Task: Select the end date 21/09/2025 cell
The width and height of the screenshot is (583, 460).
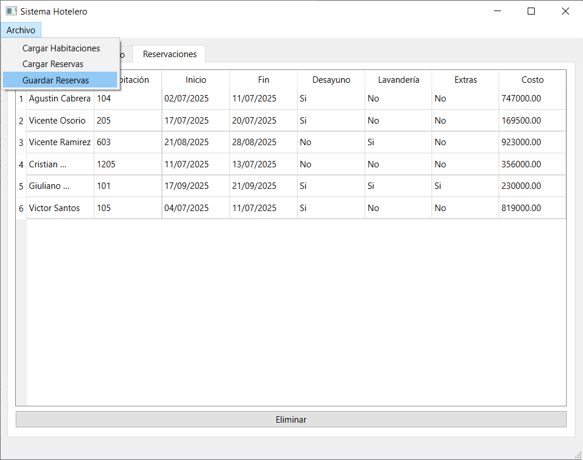Action: click(264, 186)
